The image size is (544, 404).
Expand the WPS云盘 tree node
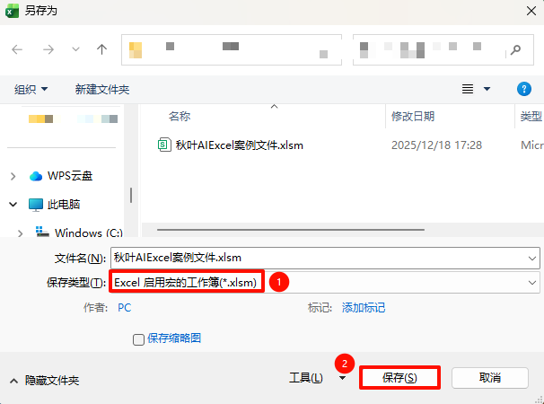point(13,176)
